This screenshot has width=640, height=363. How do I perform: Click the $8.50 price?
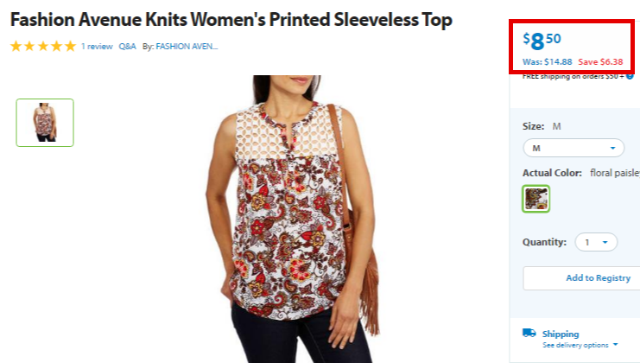tap(542, 41)
